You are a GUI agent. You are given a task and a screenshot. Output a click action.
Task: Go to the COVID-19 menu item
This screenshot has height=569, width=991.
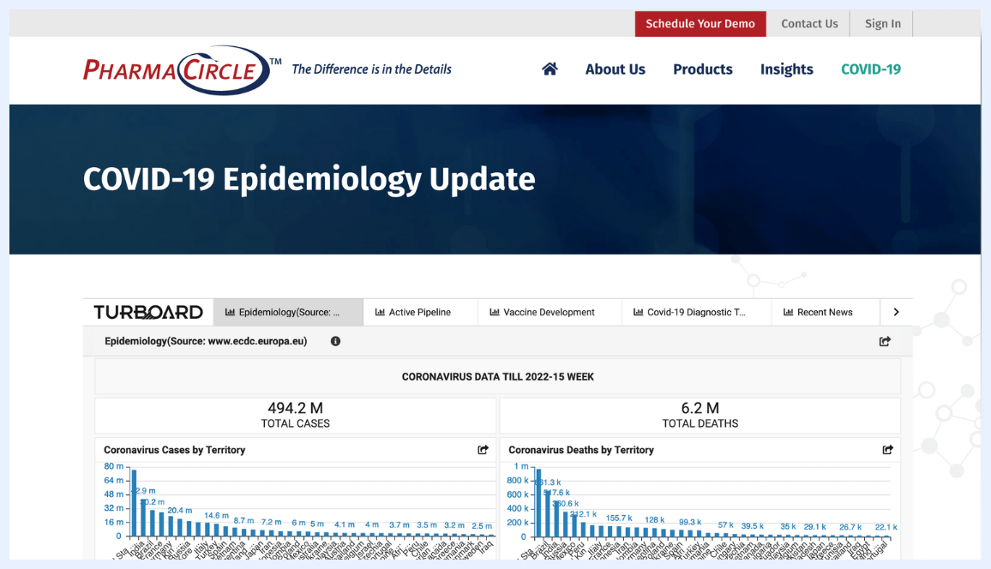coord(871,69)
